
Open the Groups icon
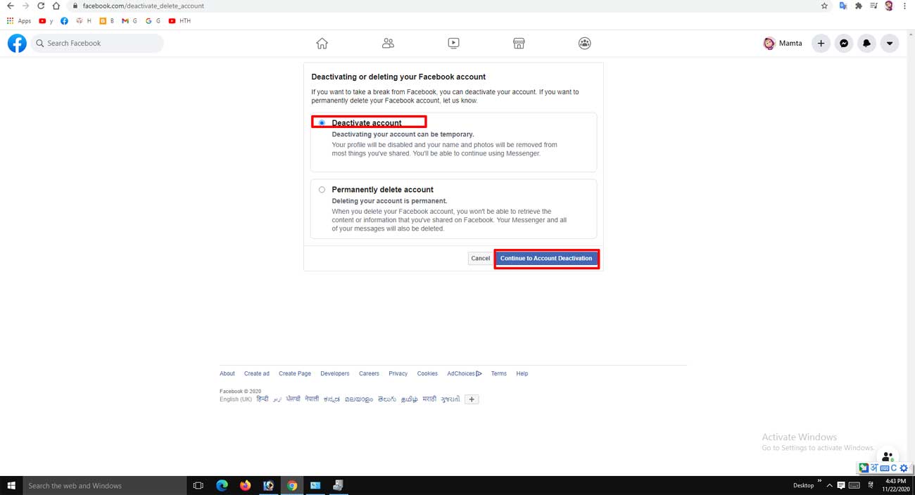coord(584,43)
